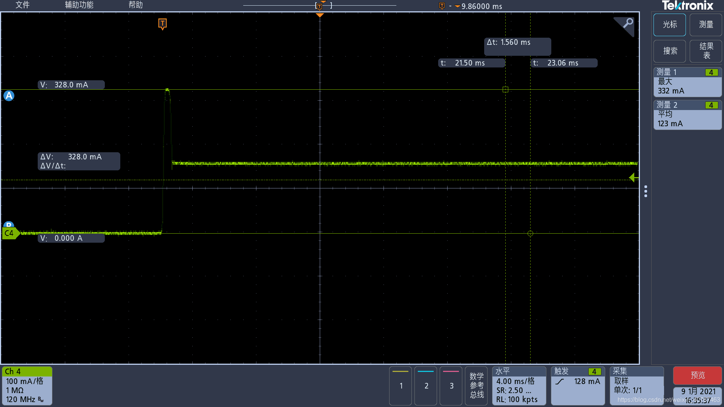The height and width of the screenshot is (407, 724).
Task: Toggle channel 1 on
Action: pyautogui.click(x=400, y=385)
